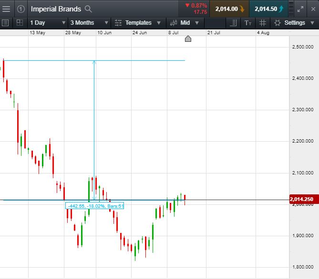Open the hamburger main menu
The width and height of the screenshot is (319, 279).
(x=6, y=9)
